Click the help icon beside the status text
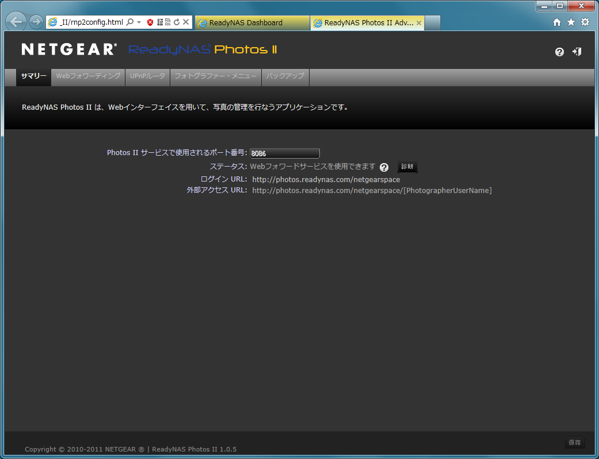This screenshot has width=599, height=459. tap(384, 167)
